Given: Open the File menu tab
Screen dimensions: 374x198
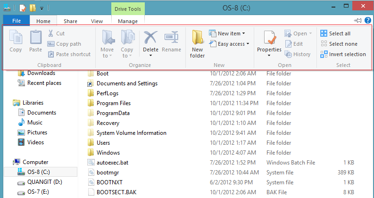Looking at the screenshot, I should coord(17,21).
